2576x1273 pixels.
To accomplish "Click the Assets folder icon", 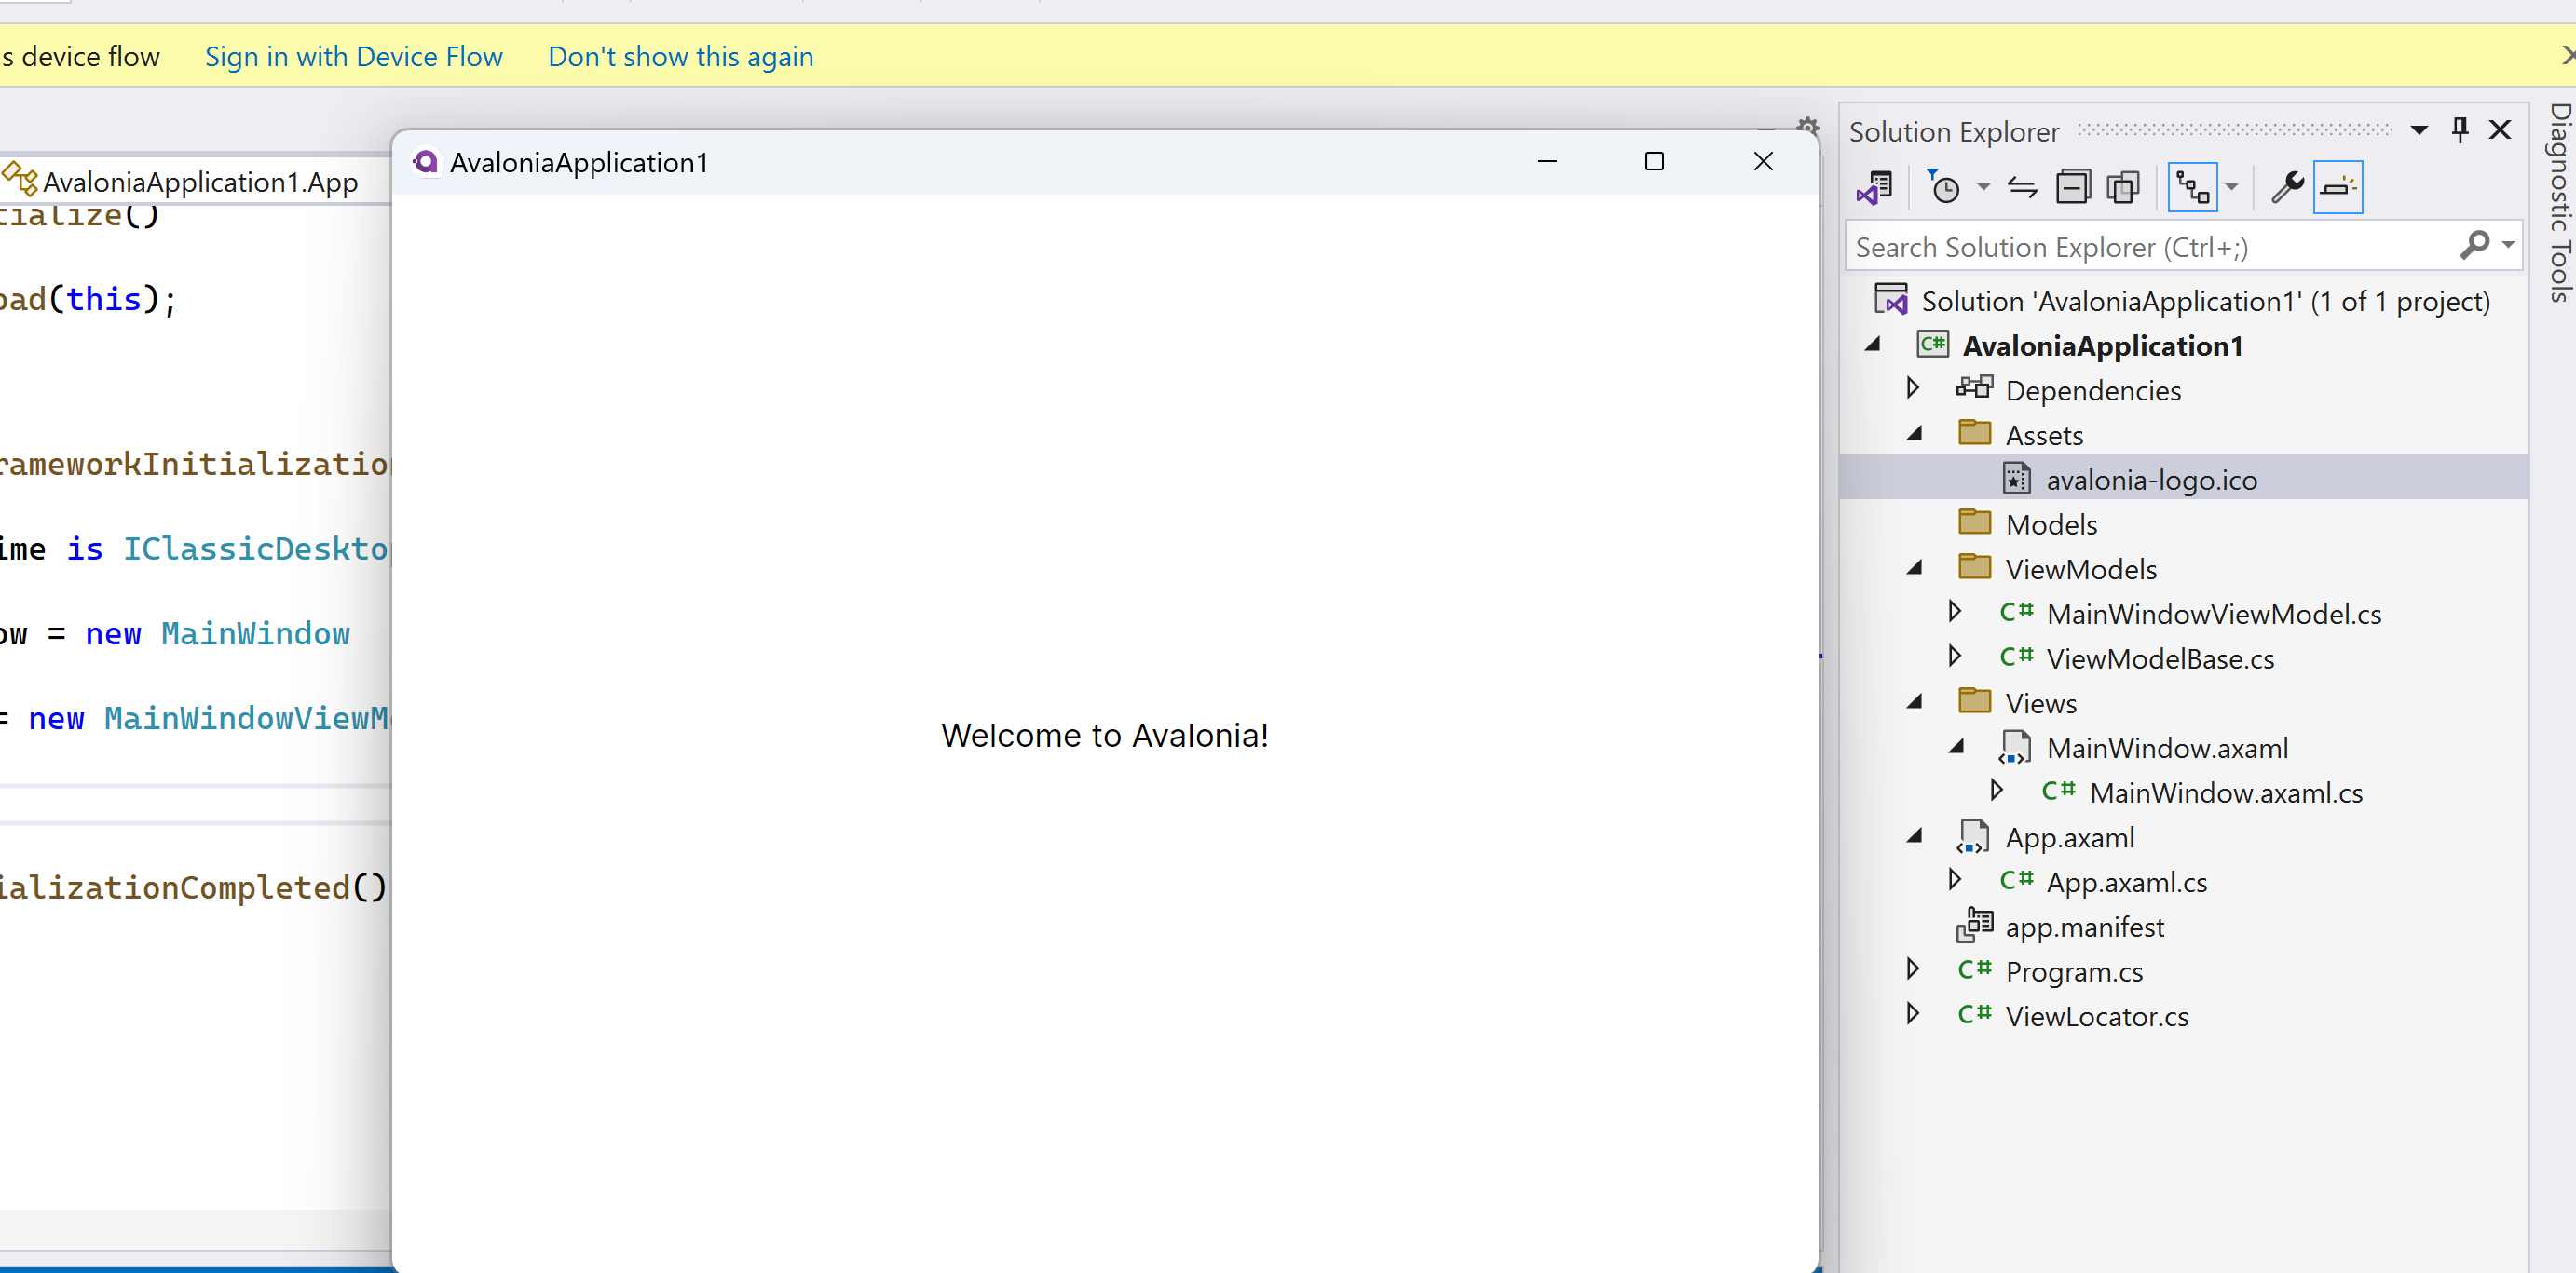I will click(x=1974, y=433).
